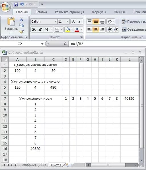Open the borders dropdown arrow

point(62,29)
